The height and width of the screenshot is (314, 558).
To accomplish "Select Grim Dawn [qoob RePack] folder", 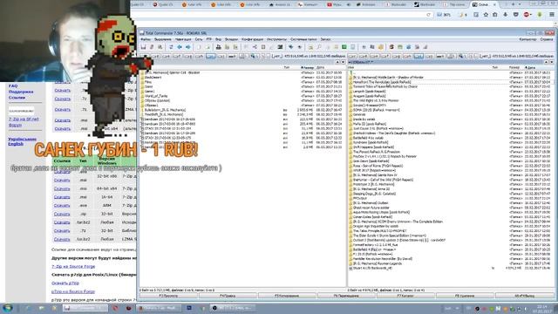I will pyautogui.click(x=371, y=160).
